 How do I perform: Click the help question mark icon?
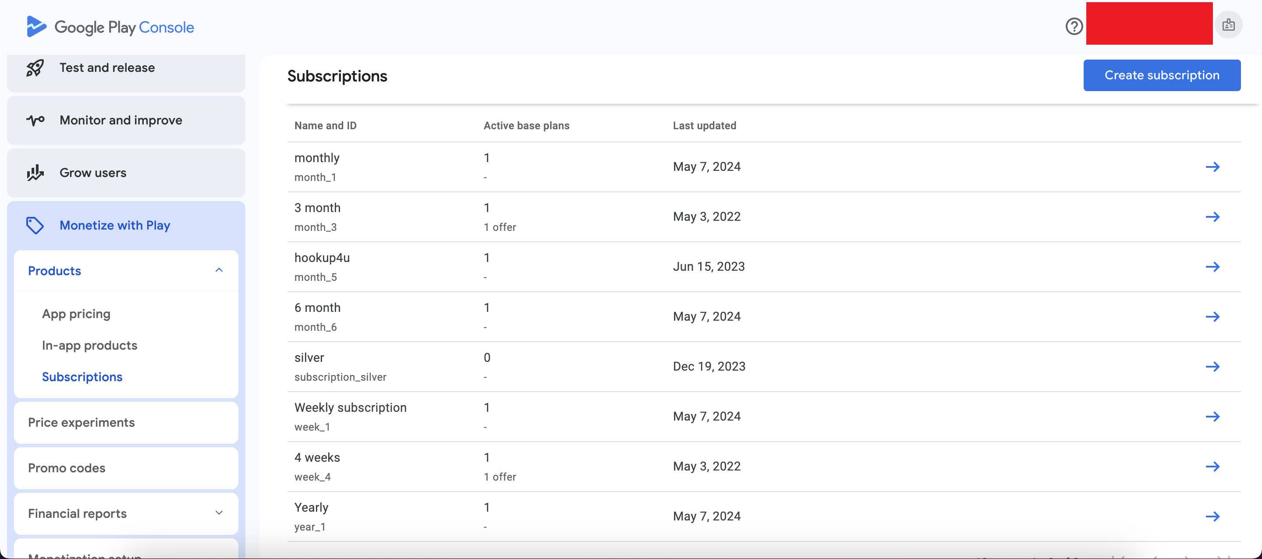tap(1074, 26)
